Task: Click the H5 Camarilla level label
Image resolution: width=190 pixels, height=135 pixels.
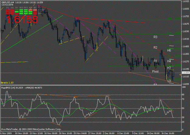Action: [169, 51]
